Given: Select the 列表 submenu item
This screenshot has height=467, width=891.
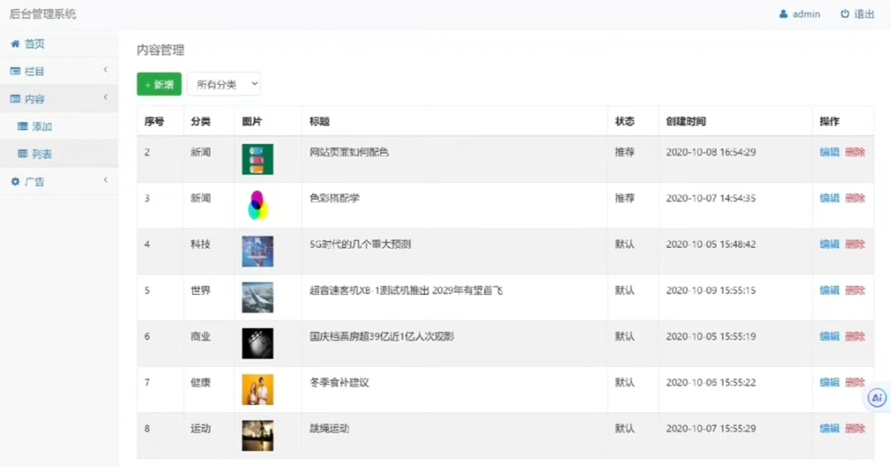Looking at the screenshot, I should pyautogui.click(x=42, y=154).
